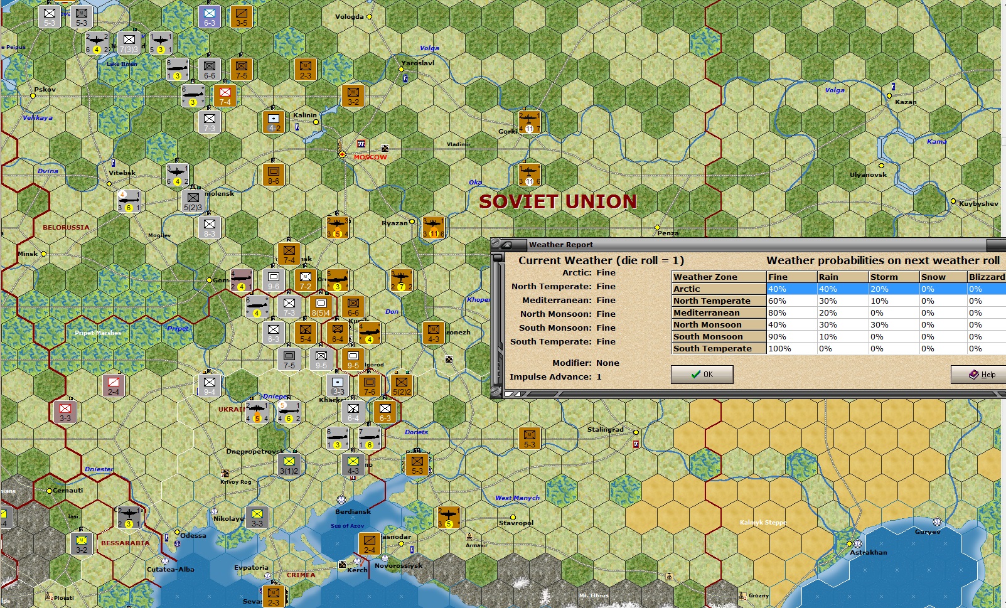
Task: Select the Arctic row header in weather table
Action: 719,289
